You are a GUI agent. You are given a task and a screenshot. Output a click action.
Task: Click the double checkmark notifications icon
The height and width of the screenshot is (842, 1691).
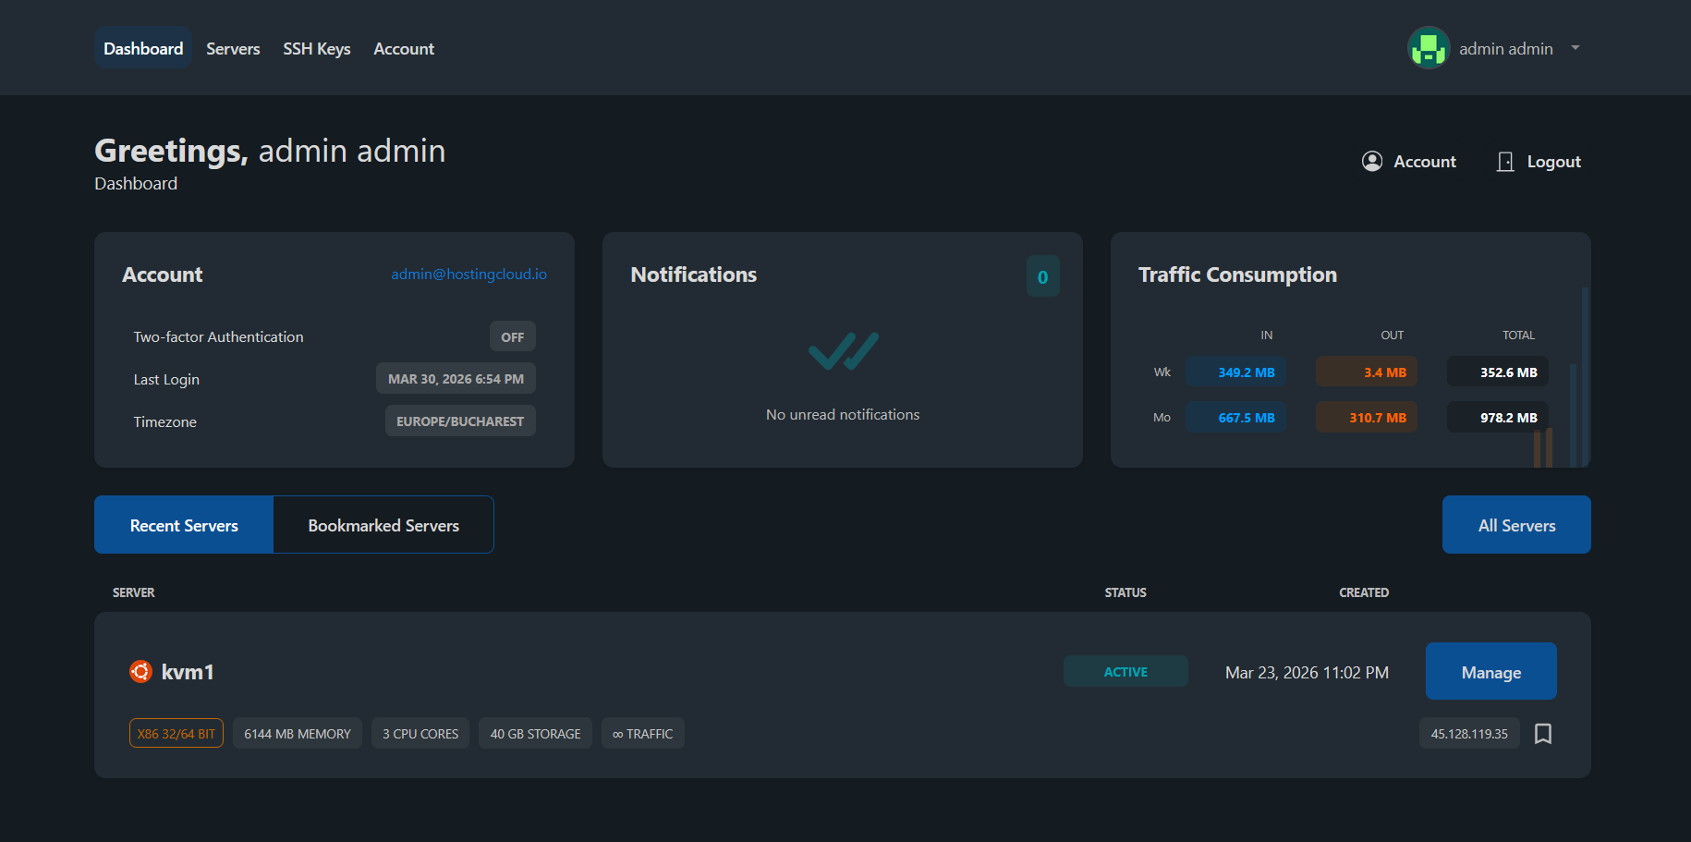pyautogui.click(x=843, y=351)
